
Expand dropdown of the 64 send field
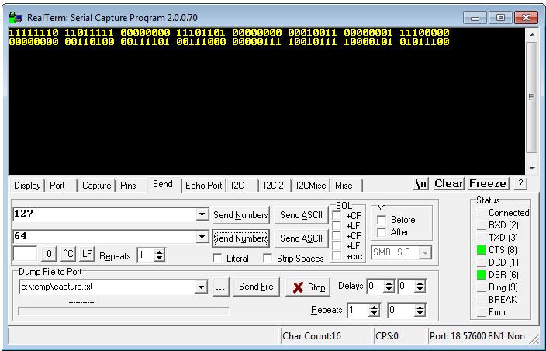coord(202,237)
